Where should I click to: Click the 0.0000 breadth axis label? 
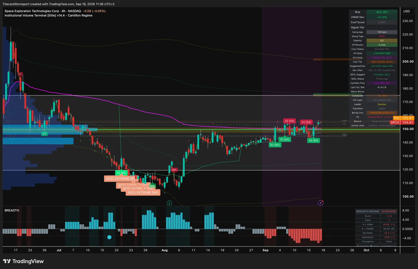tap(408, 229)
